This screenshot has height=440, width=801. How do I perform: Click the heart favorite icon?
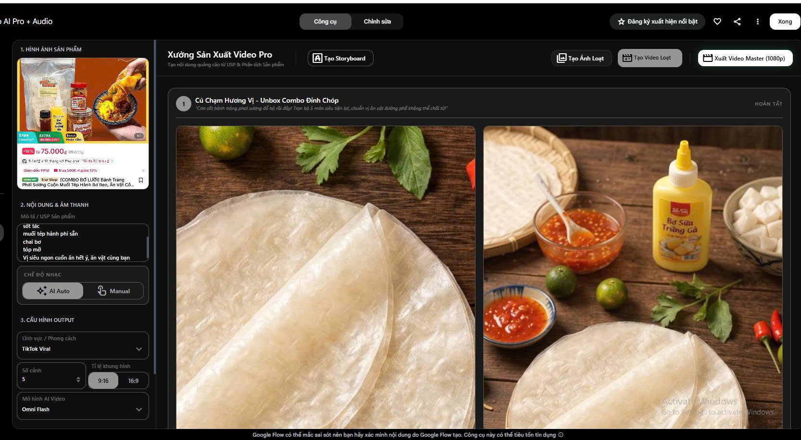pyautogui.click(x=717, y=22)
